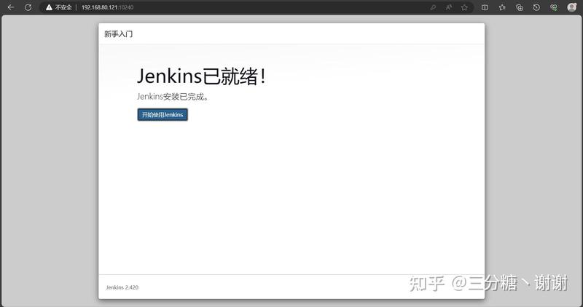
Task: Open the not-secure warning triangle icon
Action: click(49, 7)
